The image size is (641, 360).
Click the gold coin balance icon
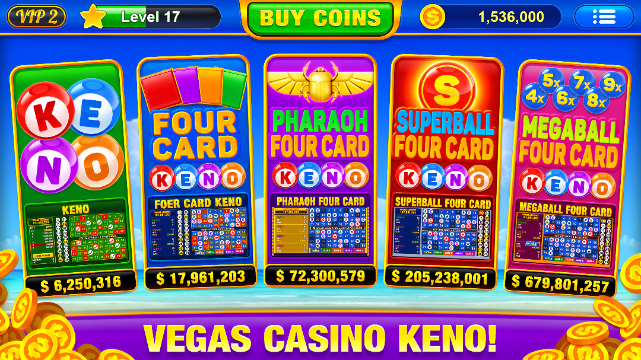pos(433,17)
